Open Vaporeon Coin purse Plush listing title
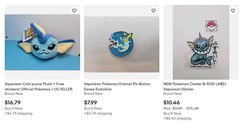This screenshot has width=241, height=124. click(38, 86)
